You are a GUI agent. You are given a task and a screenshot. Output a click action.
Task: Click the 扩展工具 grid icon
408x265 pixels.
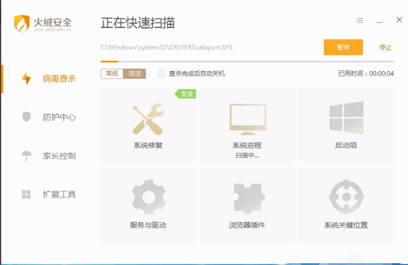pyautogui.click(x=26, y=194)
